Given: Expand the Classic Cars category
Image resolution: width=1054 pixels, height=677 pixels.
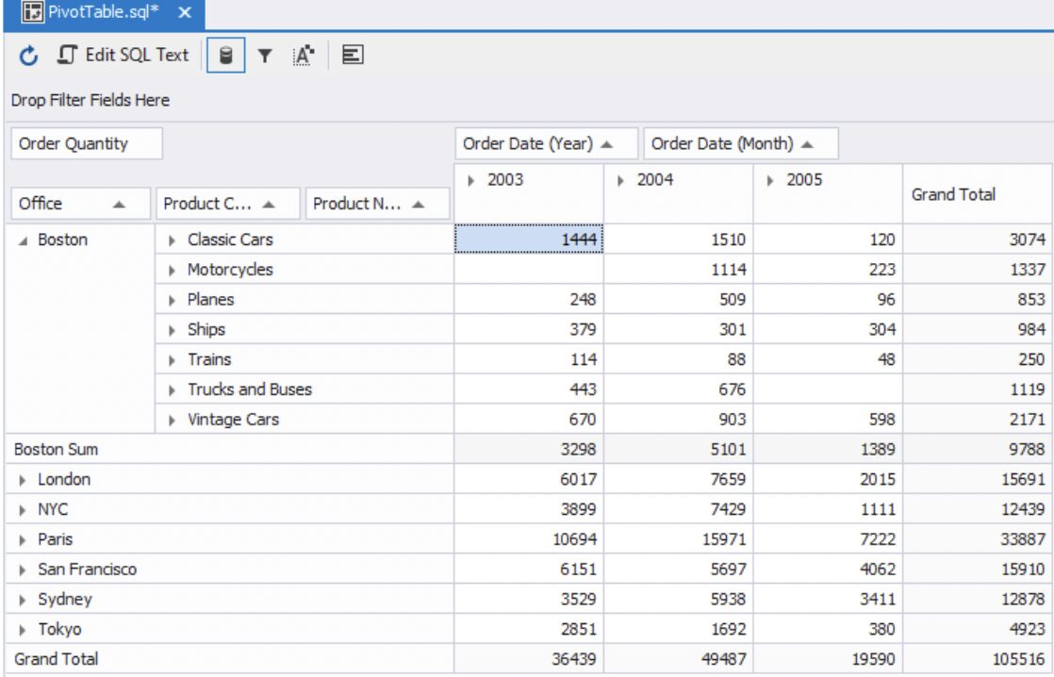Looking at the screenshot, I should coord(173,240).
